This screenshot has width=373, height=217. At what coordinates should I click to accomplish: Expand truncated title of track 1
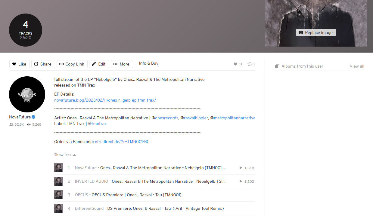(224, 168)
